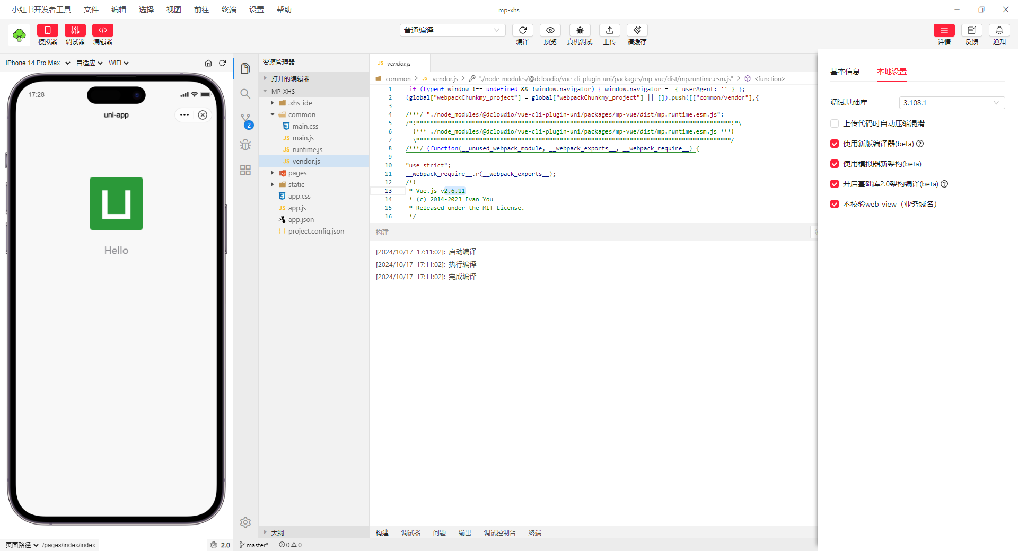
Task: Open the explorer files sidebar icon
Action: (x=245, y=68)
